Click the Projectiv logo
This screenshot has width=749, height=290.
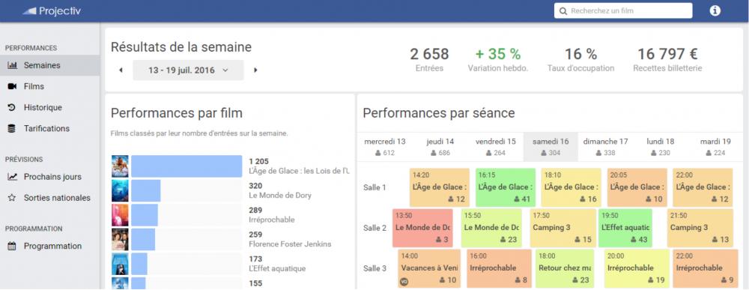52,11
